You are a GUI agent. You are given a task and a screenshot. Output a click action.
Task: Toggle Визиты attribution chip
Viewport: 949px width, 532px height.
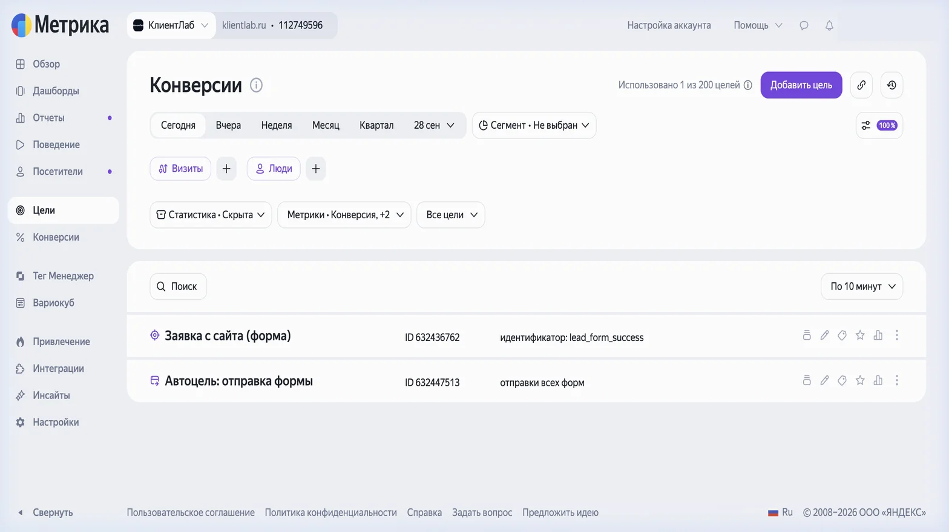click(x=180, y=169)
